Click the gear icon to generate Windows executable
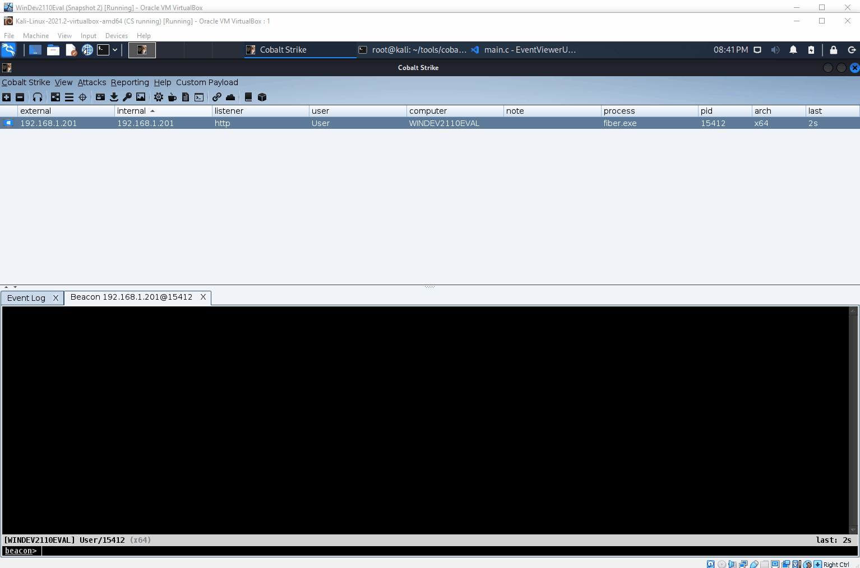 coord(159,97)
